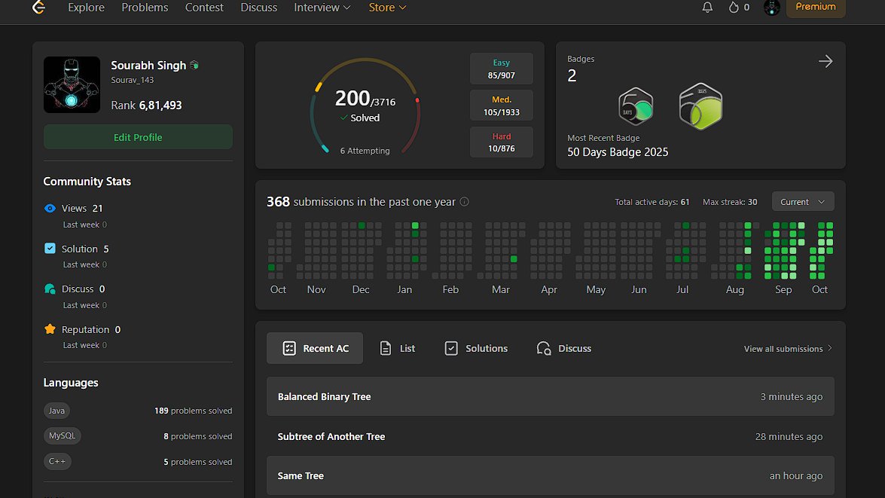Click 'Max streak: 30' text
This screenshot has width=885, height=498.
tap(730, 202)
